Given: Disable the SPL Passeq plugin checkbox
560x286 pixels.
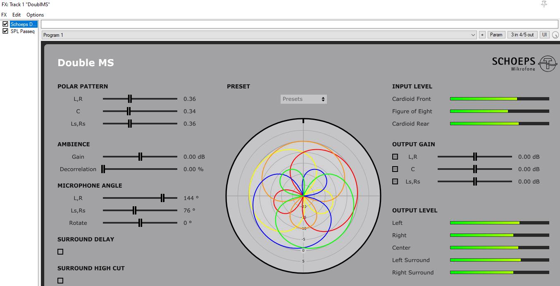Looking at the screenshot, I should (5, 31).
